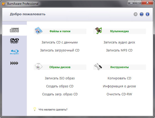Start Очистить CD-RW
The image size is (155, 118).
click(x=119, y=94)
